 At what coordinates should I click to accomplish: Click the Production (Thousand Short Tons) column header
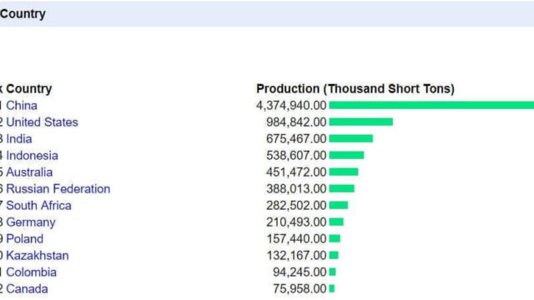(355, 89)
